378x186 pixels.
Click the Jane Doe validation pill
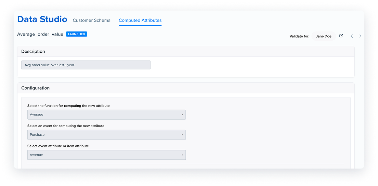[x=324, y=36]
